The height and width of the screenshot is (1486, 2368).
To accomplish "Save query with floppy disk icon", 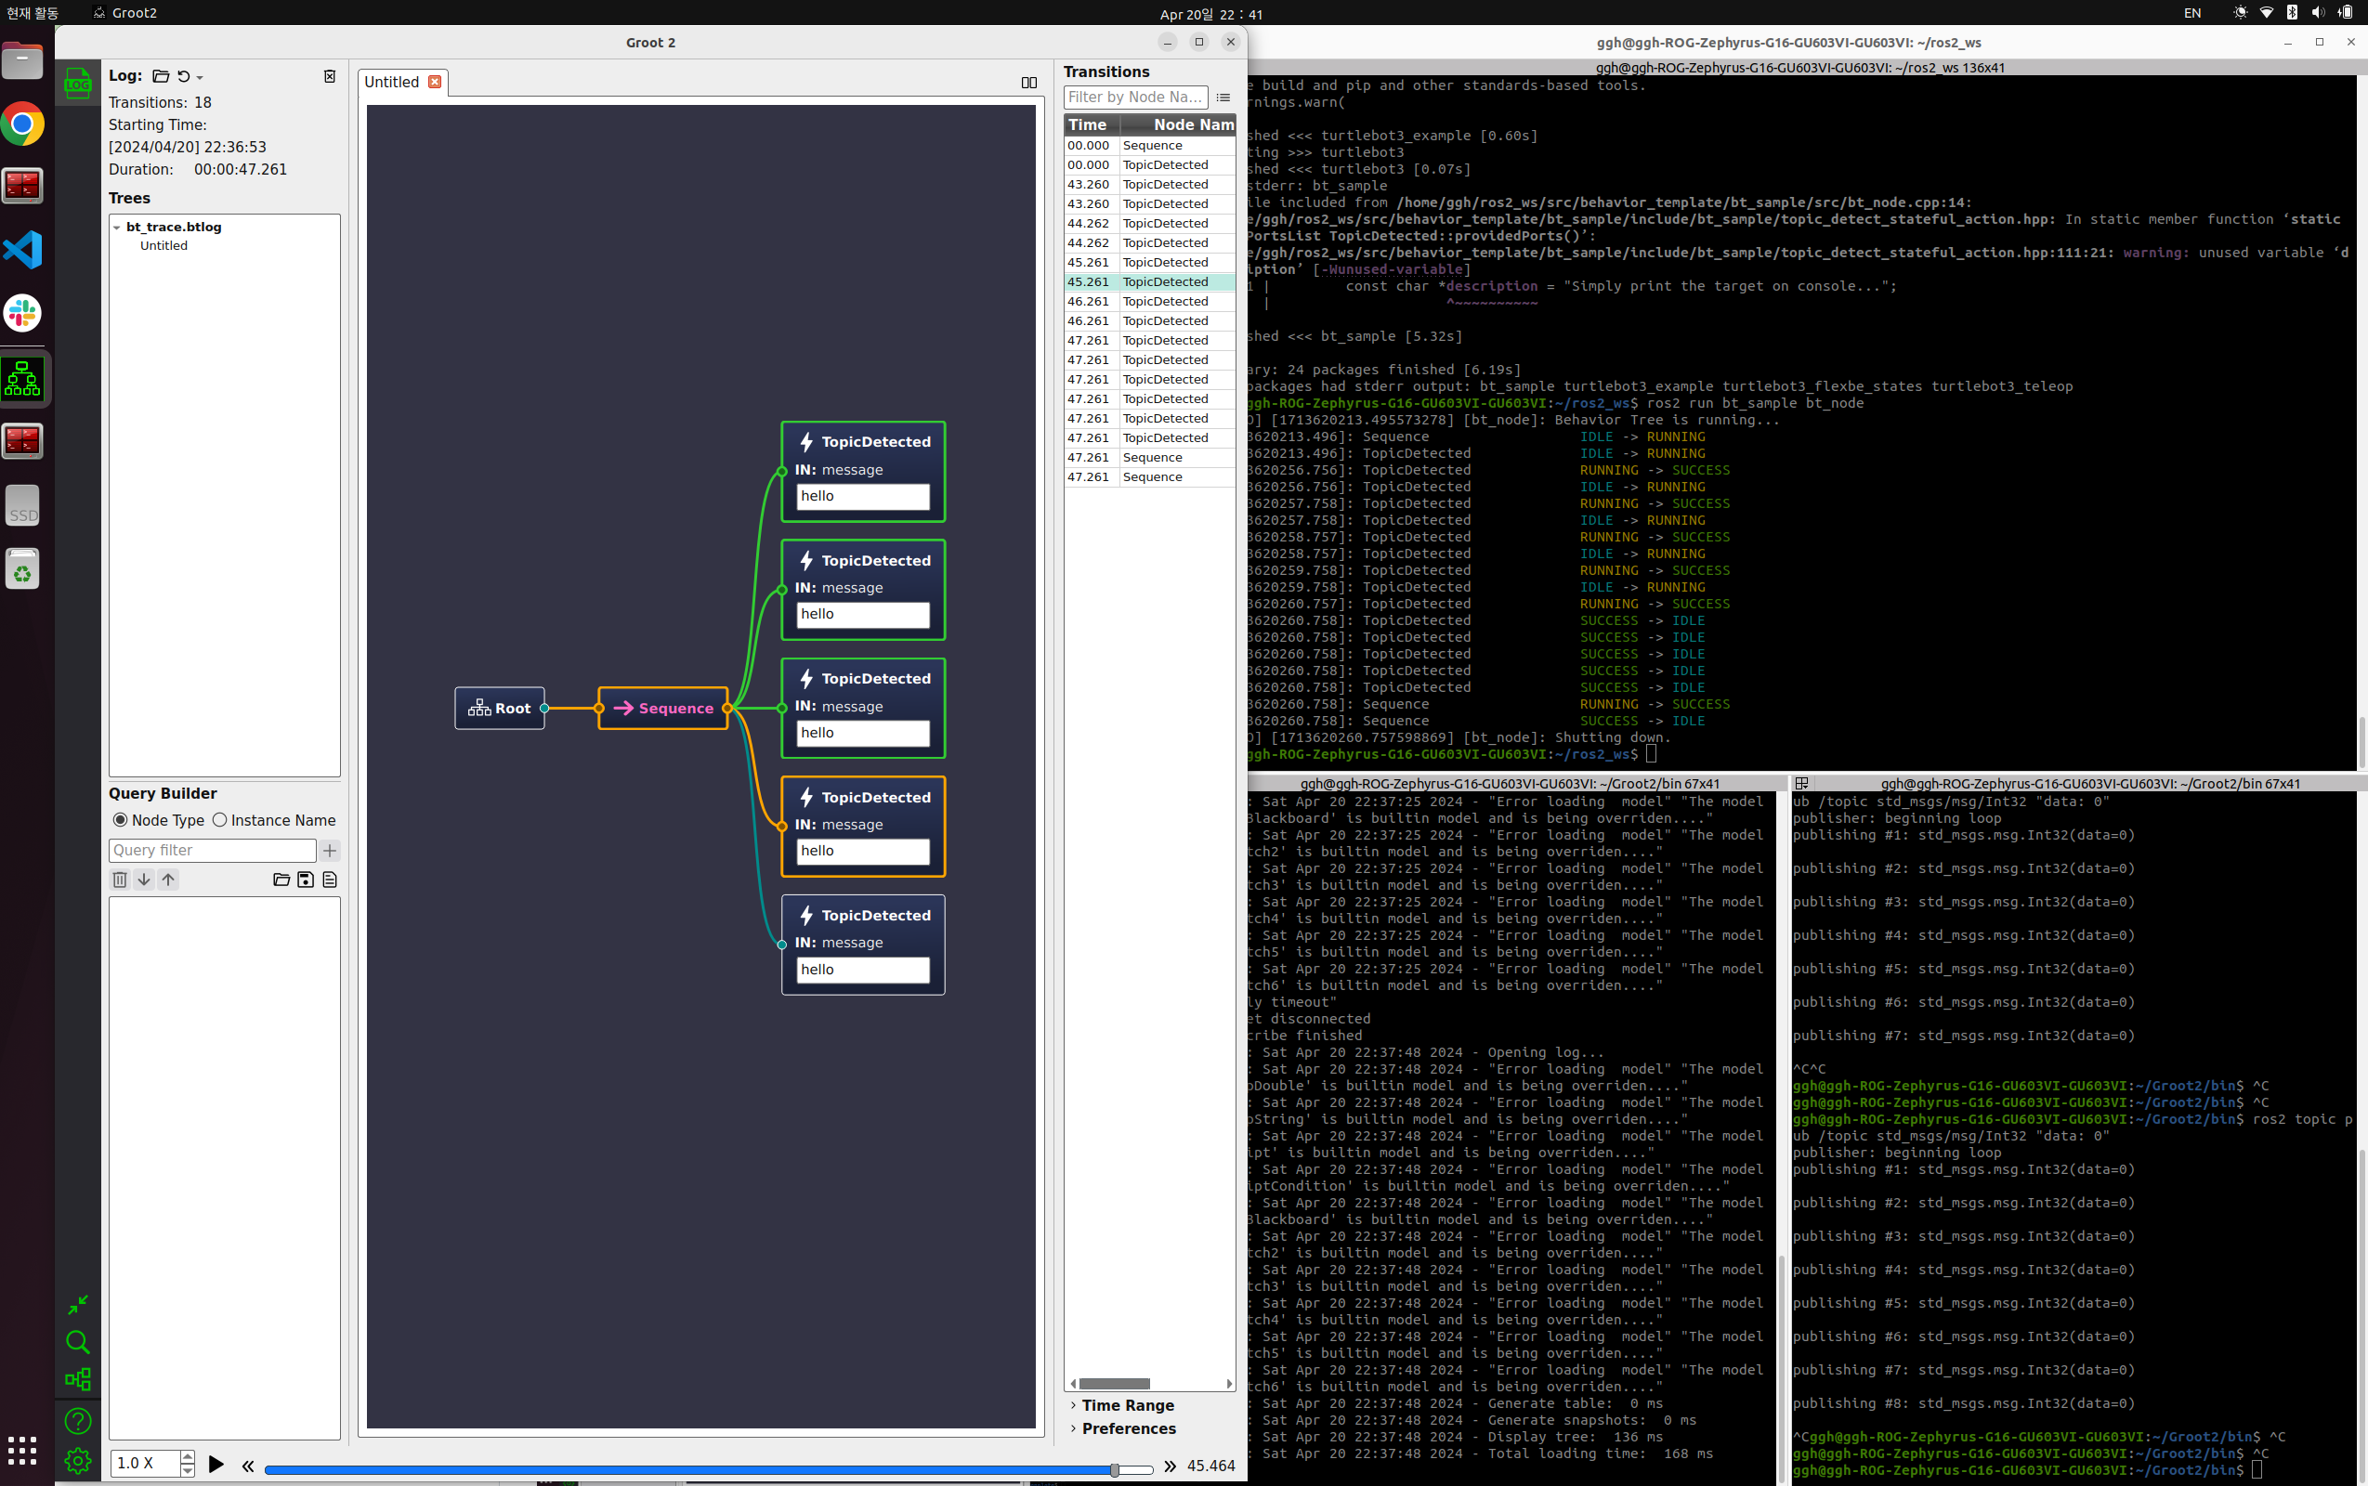I will (x=306, y=880).
